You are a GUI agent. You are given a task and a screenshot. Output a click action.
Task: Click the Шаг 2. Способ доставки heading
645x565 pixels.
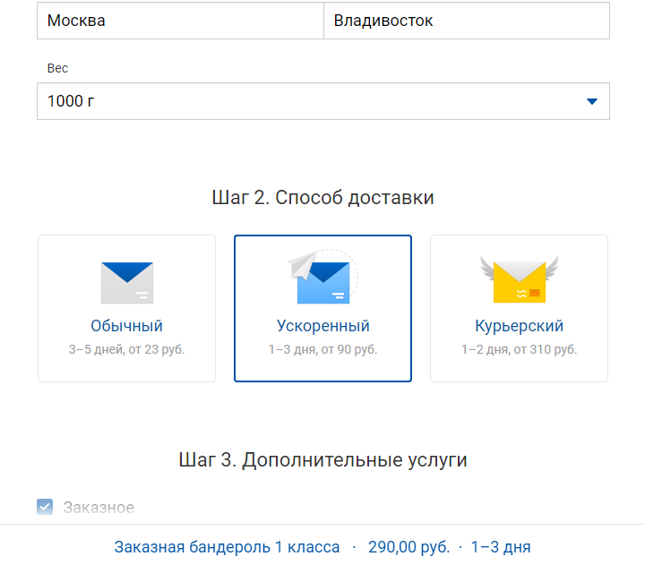point(322,198)
